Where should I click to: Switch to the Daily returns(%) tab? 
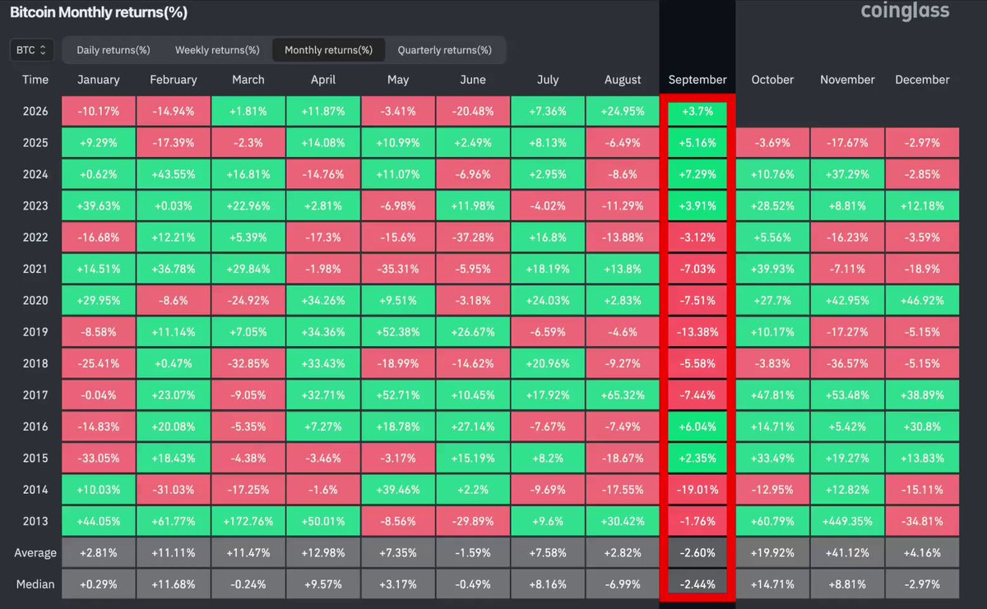coord(114,50)
